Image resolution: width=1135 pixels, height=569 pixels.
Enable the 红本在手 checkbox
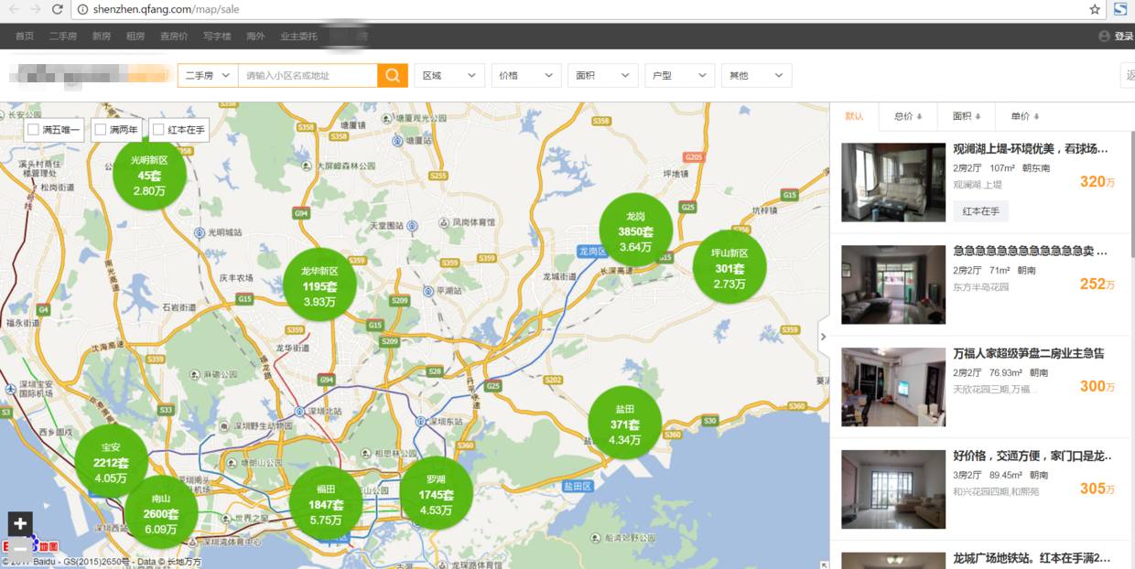pos(159,130)
